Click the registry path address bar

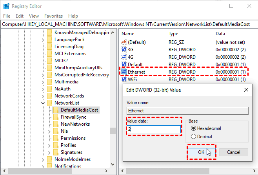coord(129,24)
